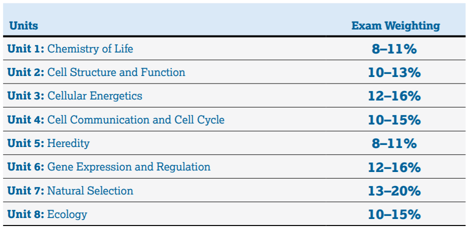Click the 10–13% weighting value

pos(394,72)
